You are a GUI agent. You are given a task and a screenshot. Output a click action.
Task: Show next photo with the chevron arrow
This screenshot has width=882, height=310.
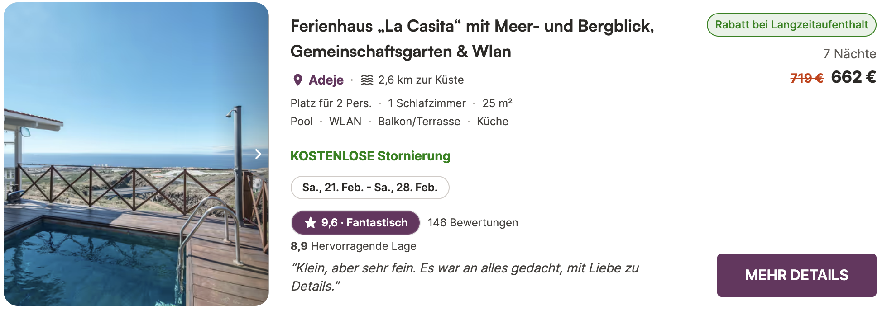pos(258,154)
